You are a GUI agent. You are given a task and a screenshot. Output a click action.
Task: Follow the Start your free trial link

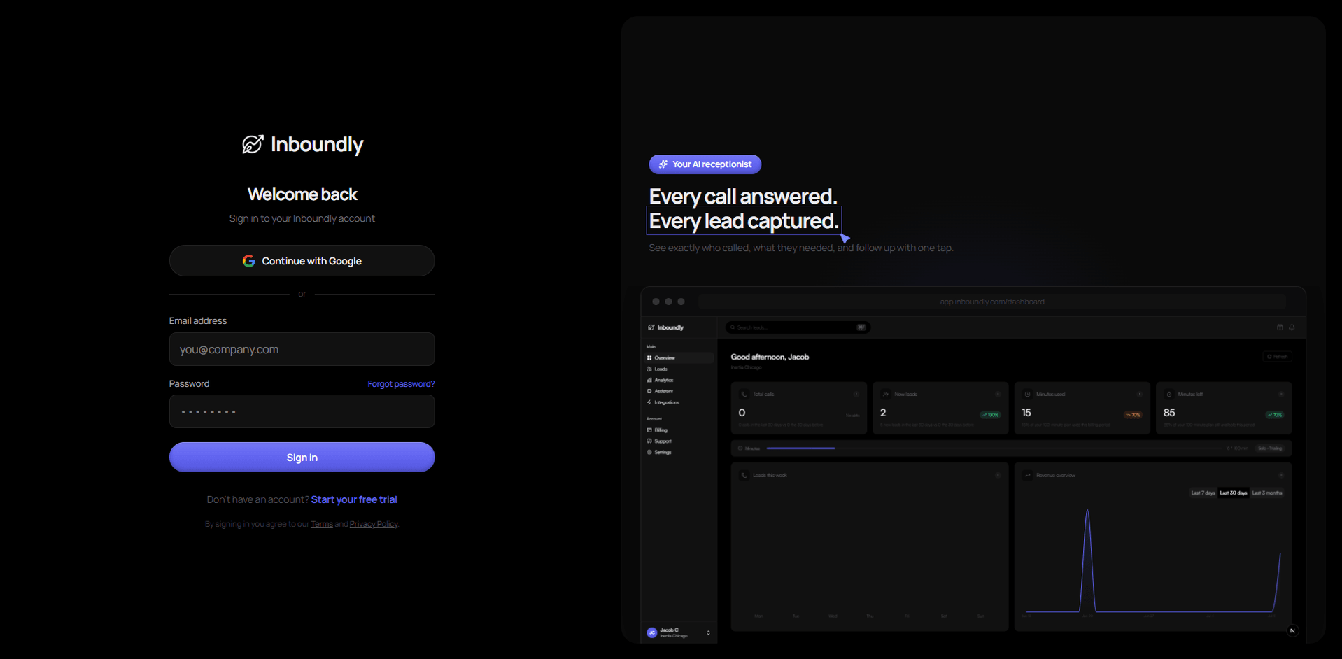coord(354,499)
